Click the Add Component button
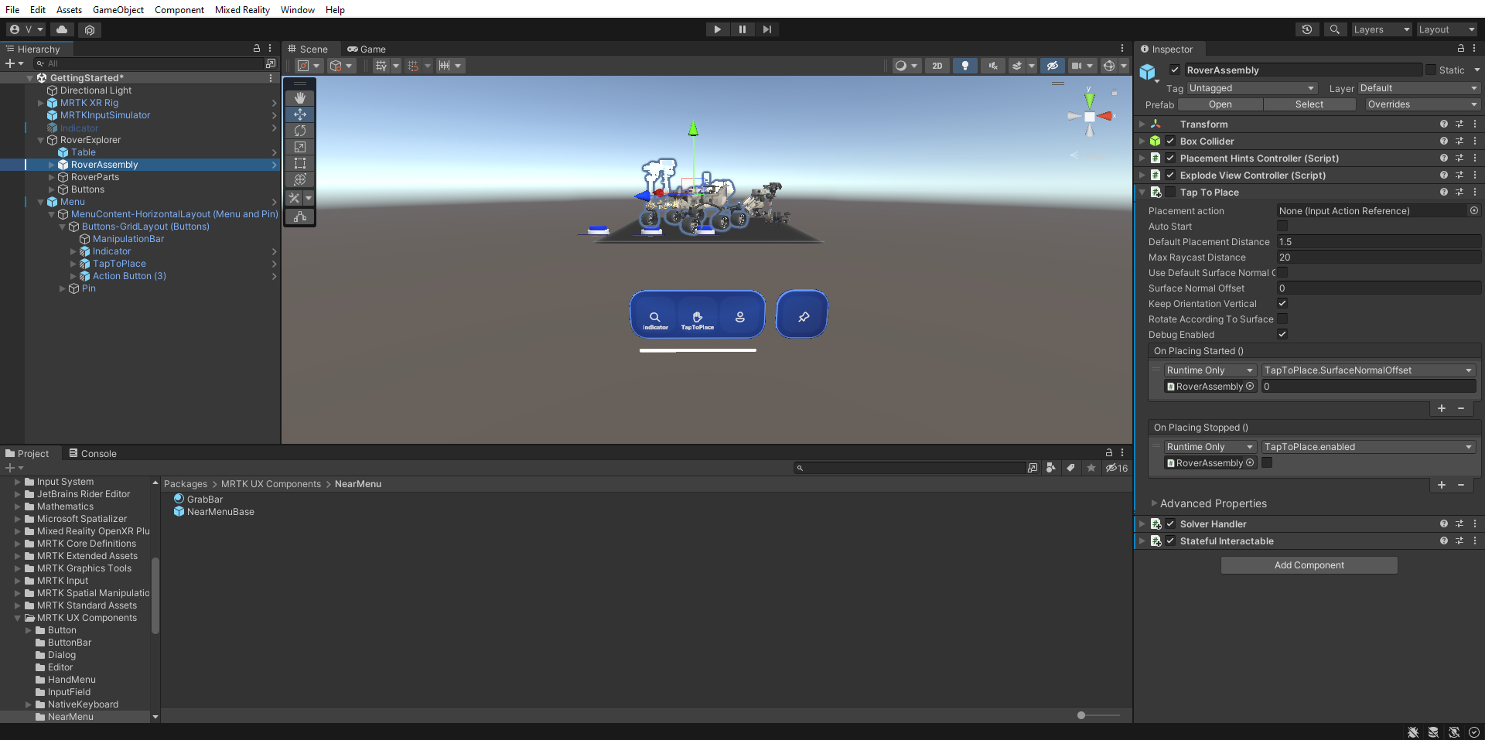1485x740 pixels. [1309, 565]
